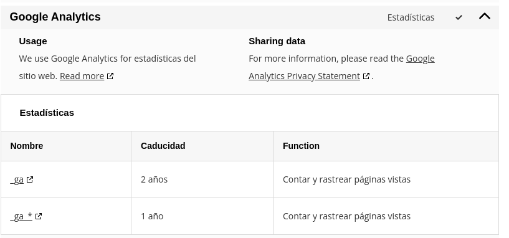This screenshot has width=509, height=238.
Task: Click external-link icon after Read more
Action: pyautogui.click(x=110, y=76)
